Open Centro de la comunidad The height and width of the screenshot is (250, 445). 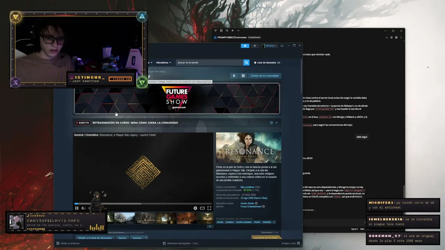point(265,76)
